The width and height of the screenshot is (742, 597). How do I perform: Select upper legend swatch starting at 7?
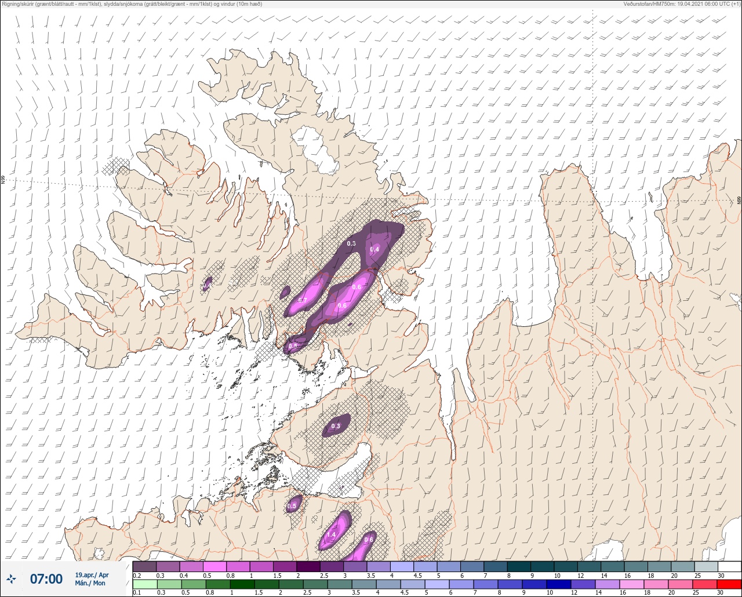pos(495,566)
